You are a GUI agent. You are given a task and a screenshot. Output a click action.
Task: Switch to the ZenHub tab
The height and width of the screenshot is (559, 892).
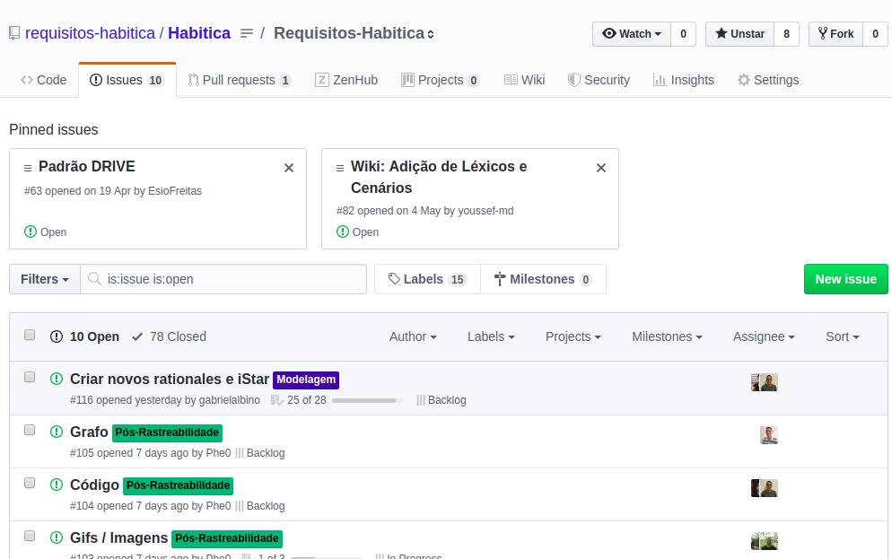pos(346,80)
